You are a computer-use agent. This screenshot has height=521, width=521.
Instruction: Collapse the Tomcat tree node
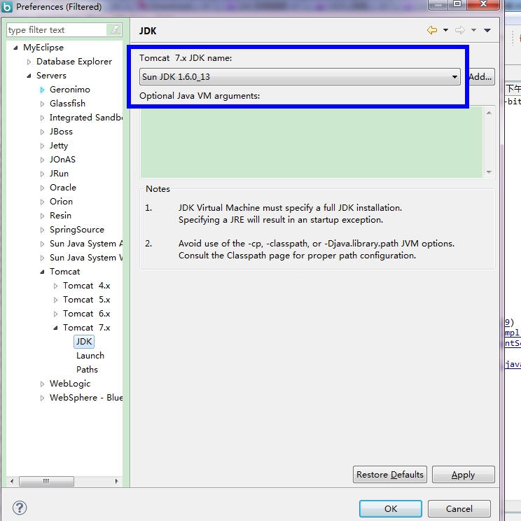(42, 272)
